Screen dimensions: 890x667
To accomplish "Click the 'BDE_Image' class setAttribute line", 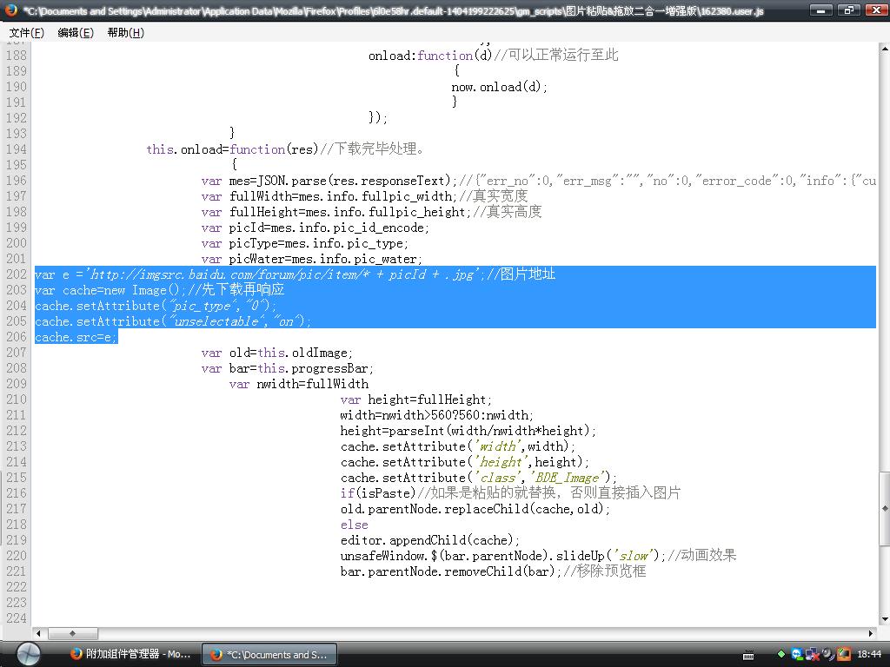I will 479,478.
